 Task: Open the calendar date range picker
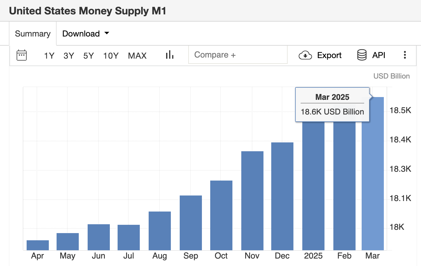(22, 55)
